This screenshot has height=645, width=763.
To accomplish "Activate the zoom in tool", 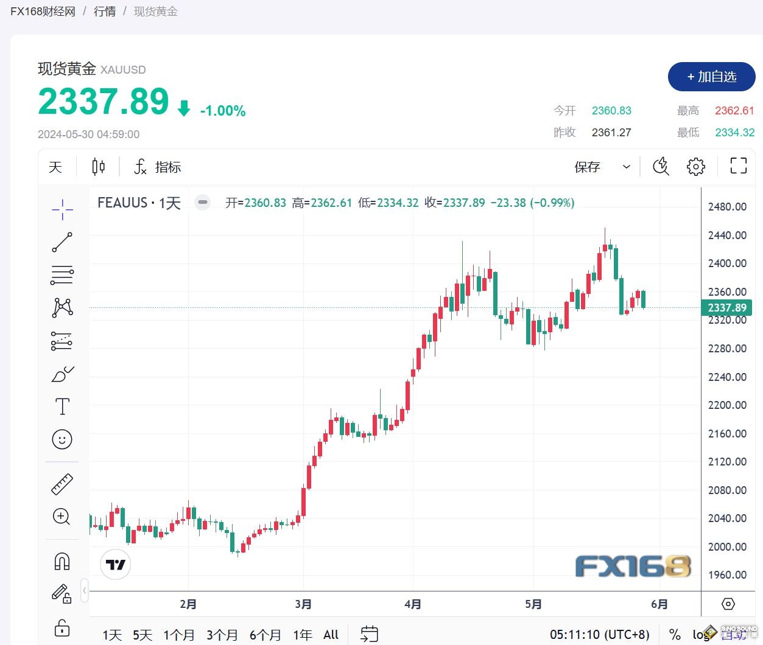I will click(x=62, y=517).
